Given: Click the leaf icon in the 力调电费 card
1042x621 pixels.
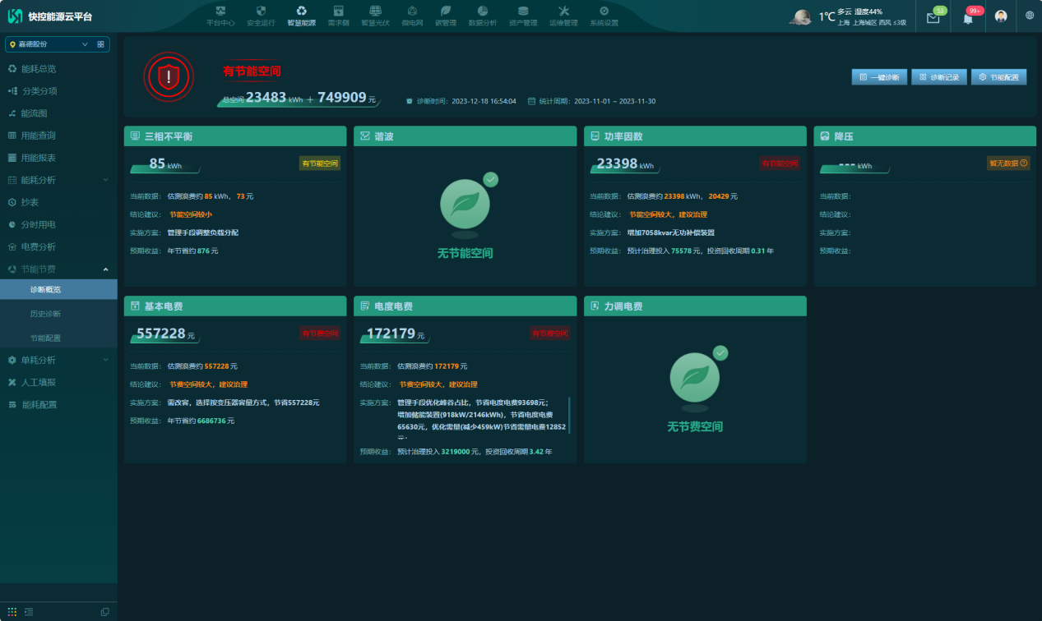Looking at the screenshot, I should (695, 377).
